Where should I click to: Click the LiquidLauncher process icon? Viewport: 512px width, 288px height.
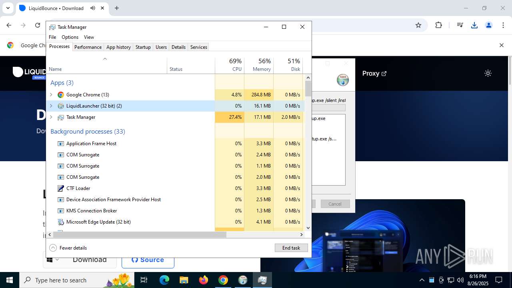tap(61, 106)
